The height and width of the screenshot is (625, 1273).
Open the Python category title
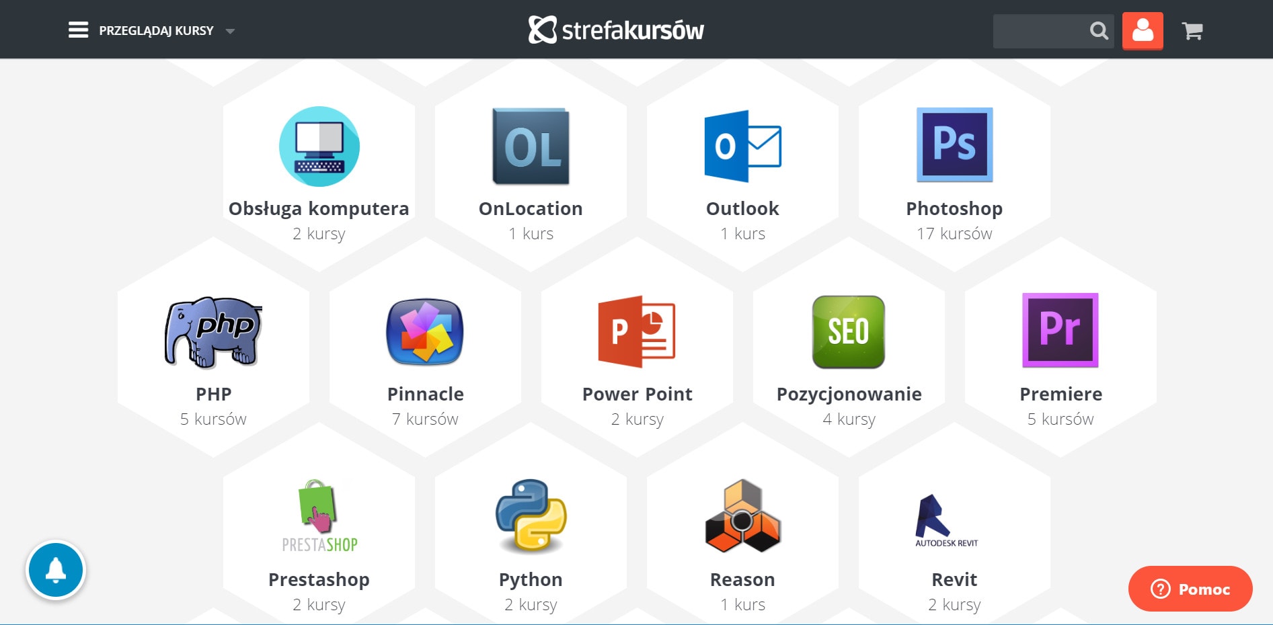tap(531, 580)
